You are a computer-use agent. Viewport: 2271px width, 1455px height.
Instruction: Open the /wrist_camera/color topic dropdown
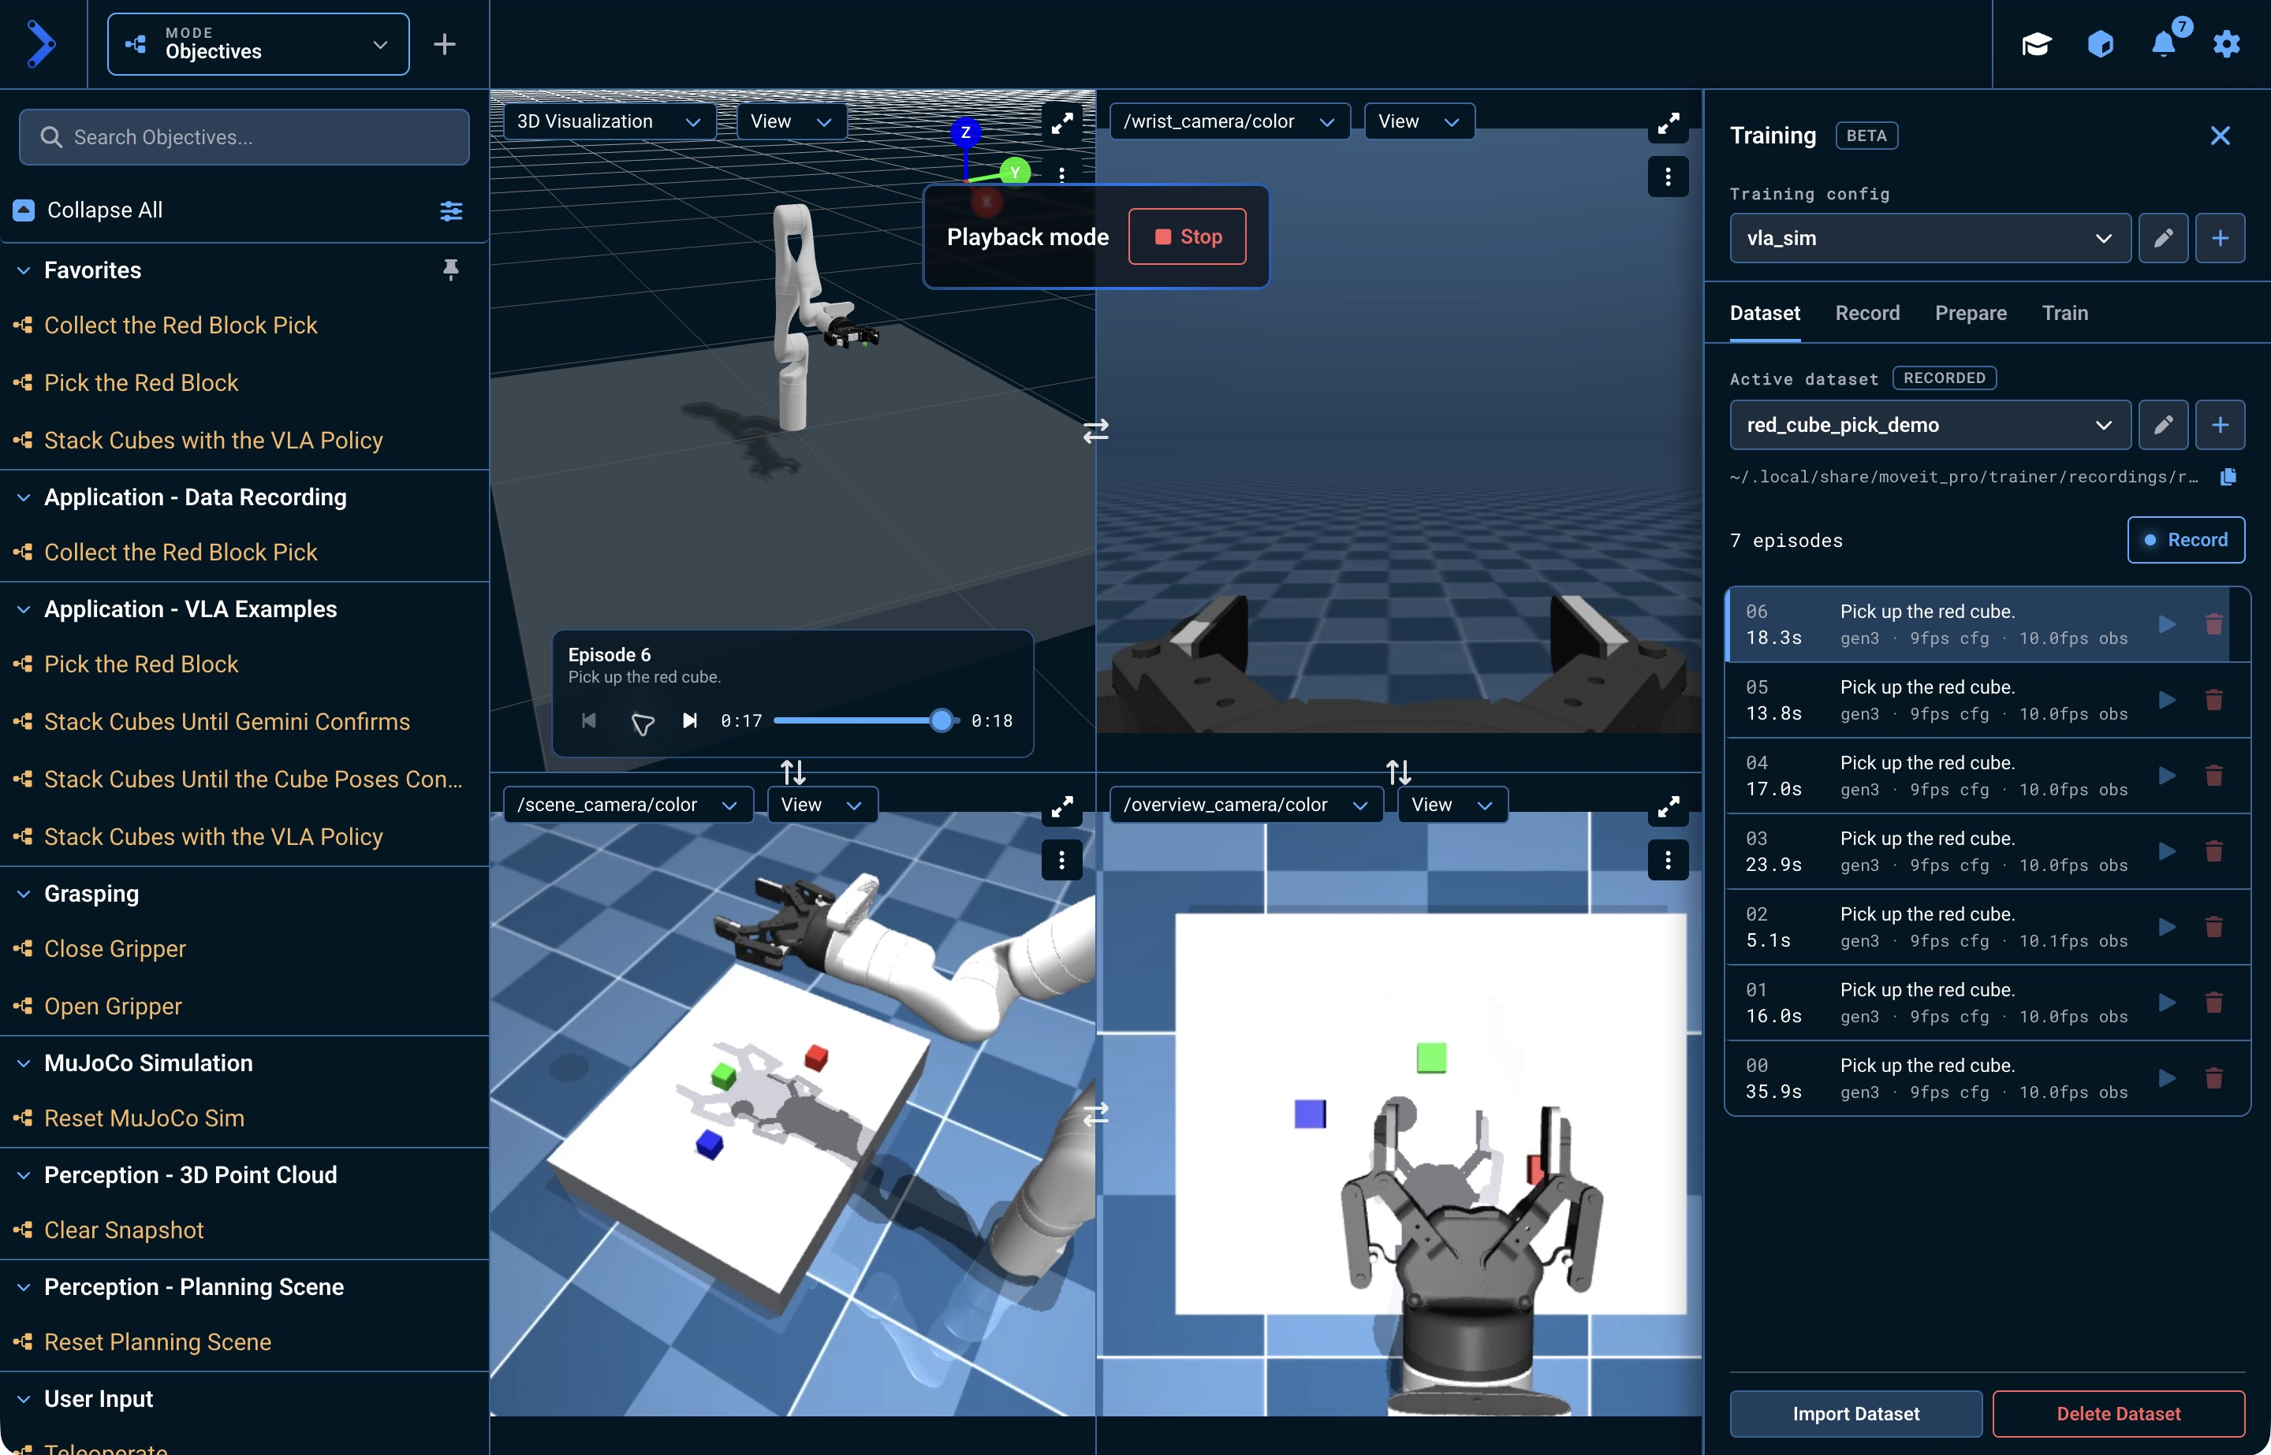pos(1229,122)
